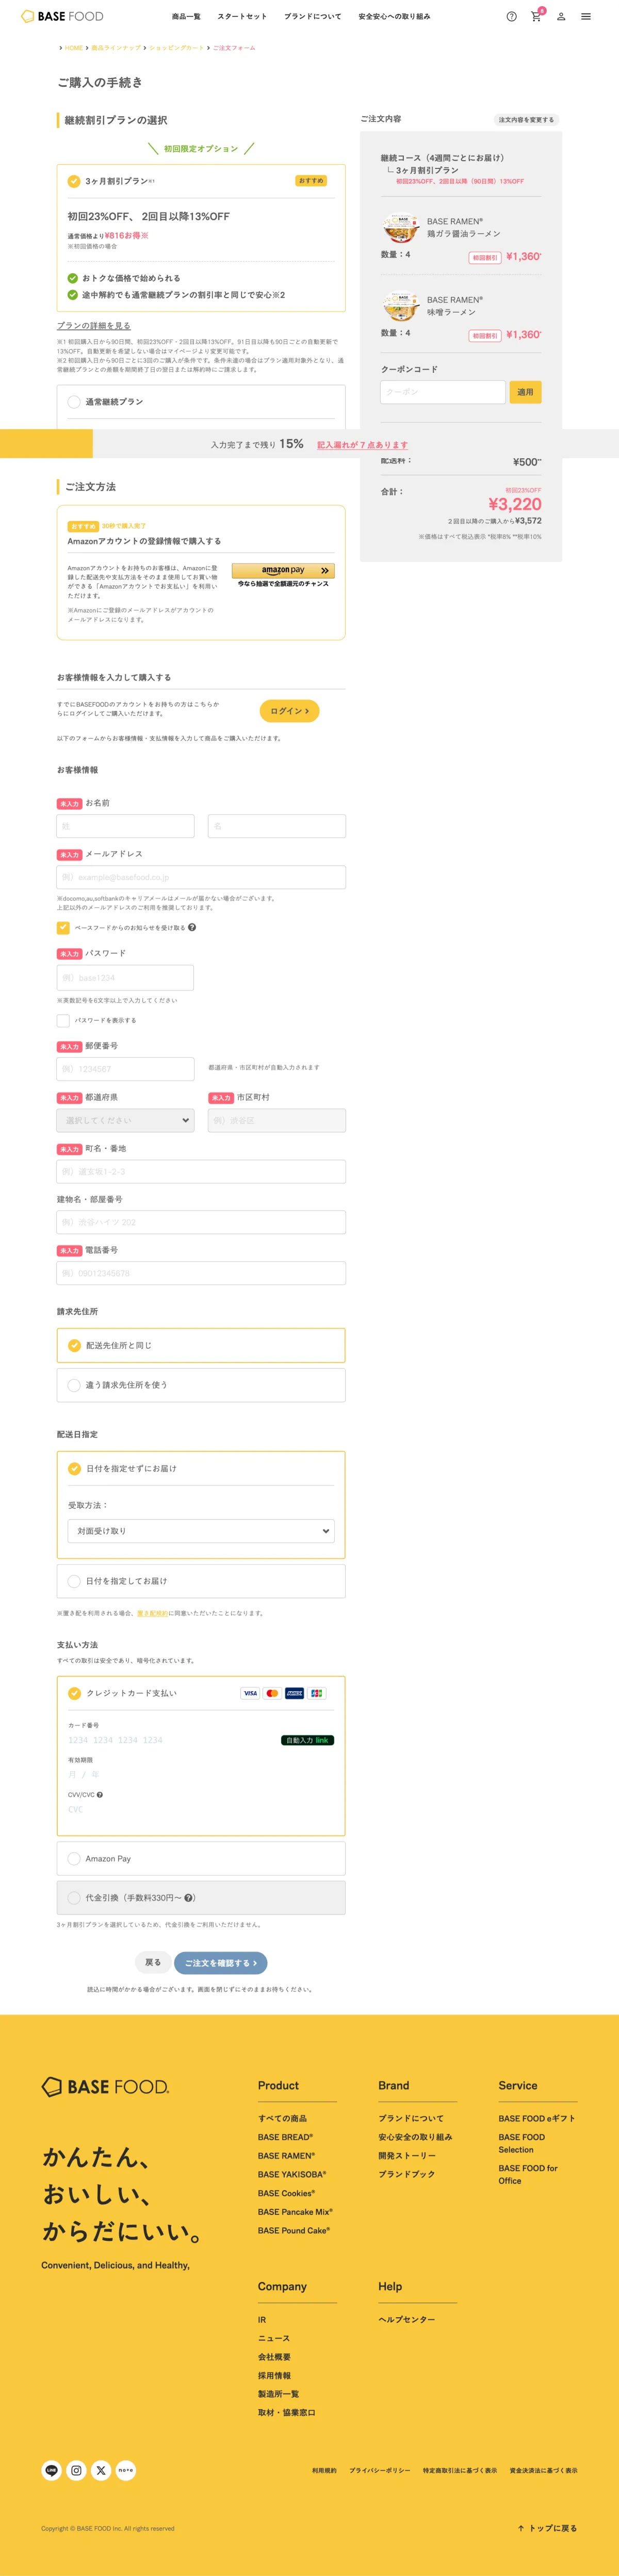Open the help question mark icon in header
Viewport: 619px width, 2576px height.
(x=511, y=17)
